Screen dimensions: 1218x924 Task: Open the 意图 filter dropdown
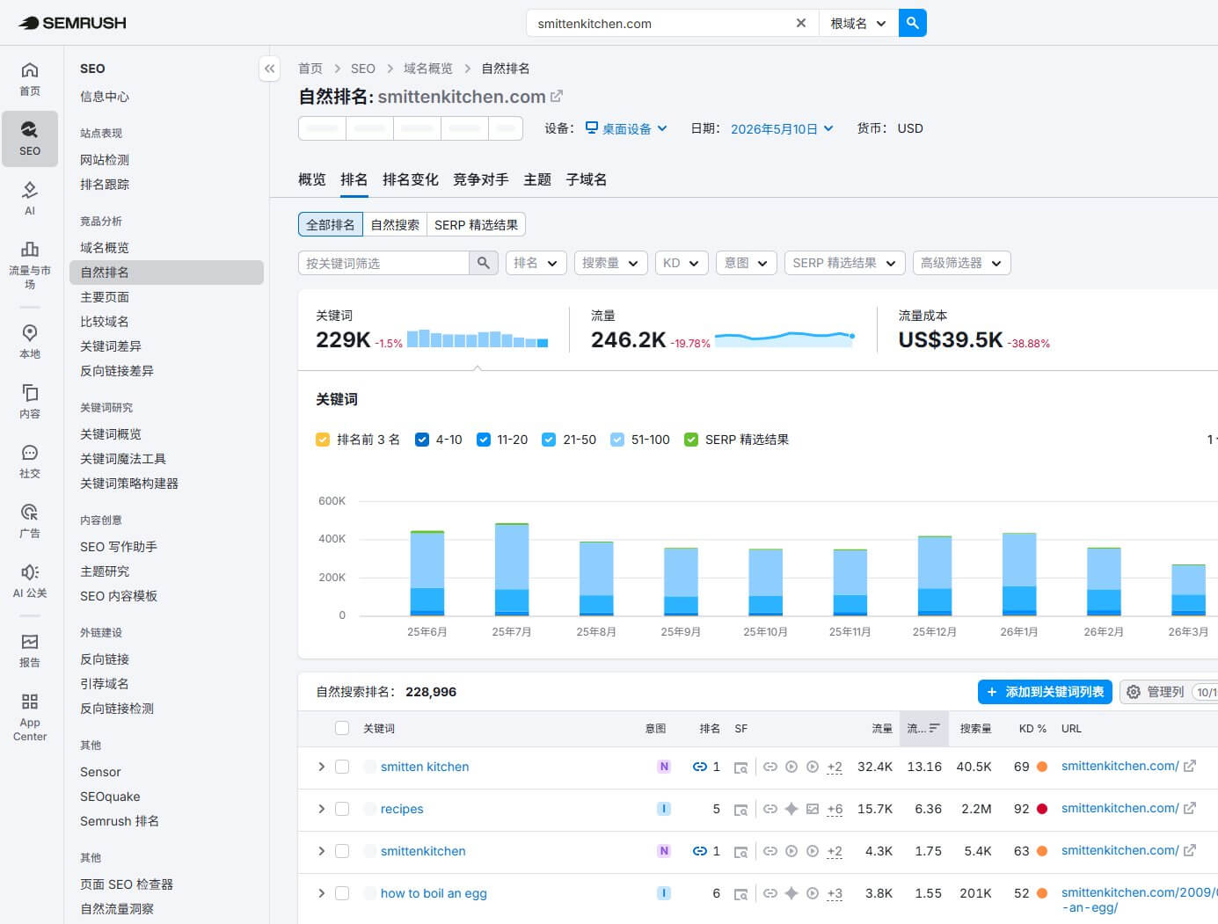tap(747, 263)
